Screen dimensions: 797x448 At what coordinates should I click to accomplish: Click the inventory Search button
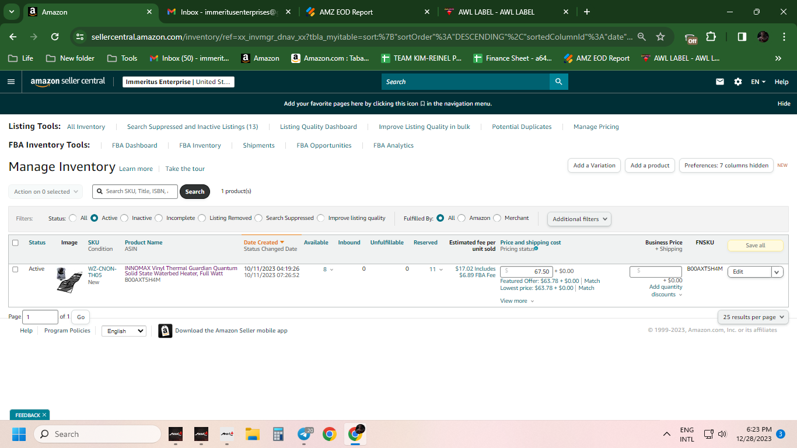point(195,191)
